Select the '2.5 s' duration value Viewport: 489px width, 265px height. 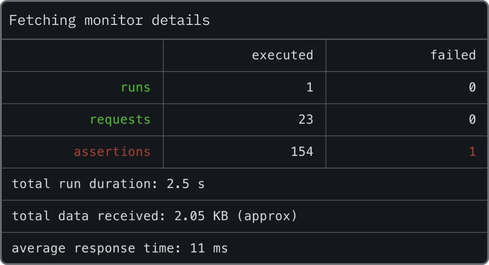(185, 184)
